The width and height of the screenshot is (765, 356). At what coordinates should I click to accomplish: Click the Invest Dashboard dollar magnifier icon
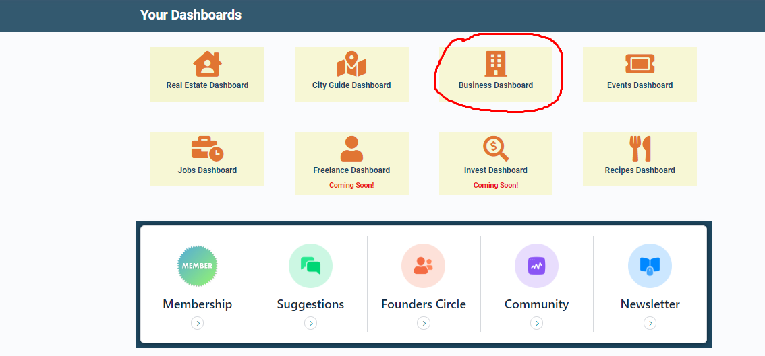point(496,149)
